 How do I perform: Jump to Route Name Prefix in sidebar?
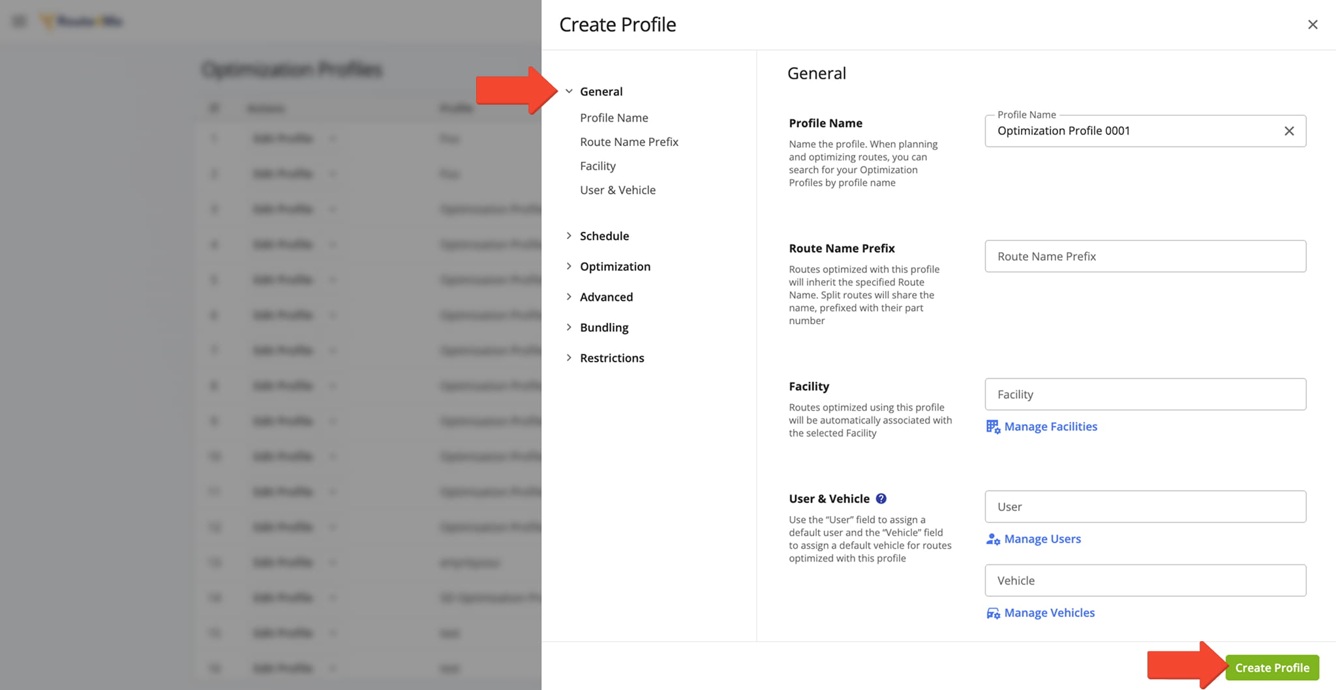click(629, 142)
